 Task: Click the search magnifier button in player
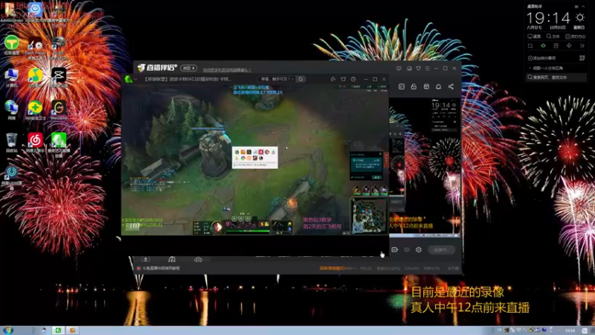pyautogui.click(x=300, y=79)
